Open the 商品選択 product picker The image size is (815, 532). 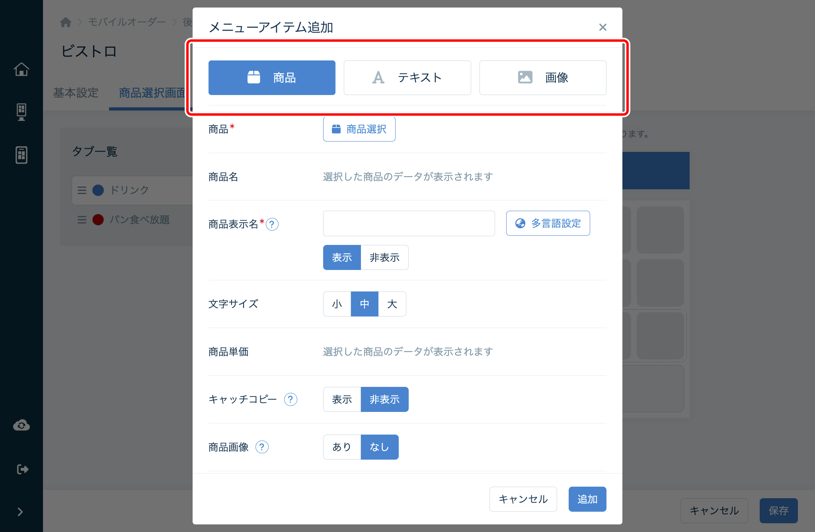[x=359, y=128]
